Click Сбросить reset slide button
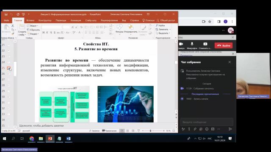This screenshot has height=152, width=271. tap(33, 30)
